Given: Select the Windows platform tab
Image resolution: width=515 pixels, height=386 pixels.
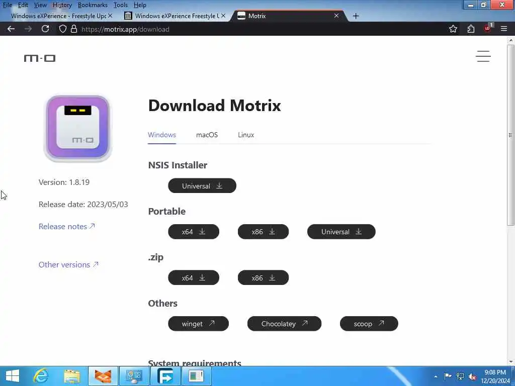Looking at the screenshot, I should pos(162,135).
